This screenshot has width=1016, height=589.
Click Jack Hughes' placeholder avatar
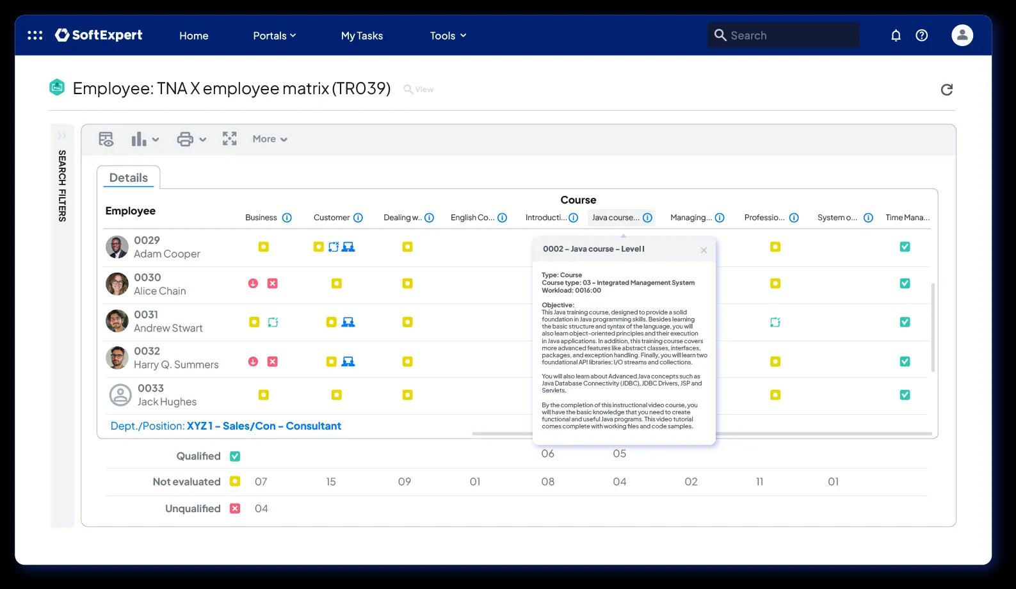click(x=120, y=395)
